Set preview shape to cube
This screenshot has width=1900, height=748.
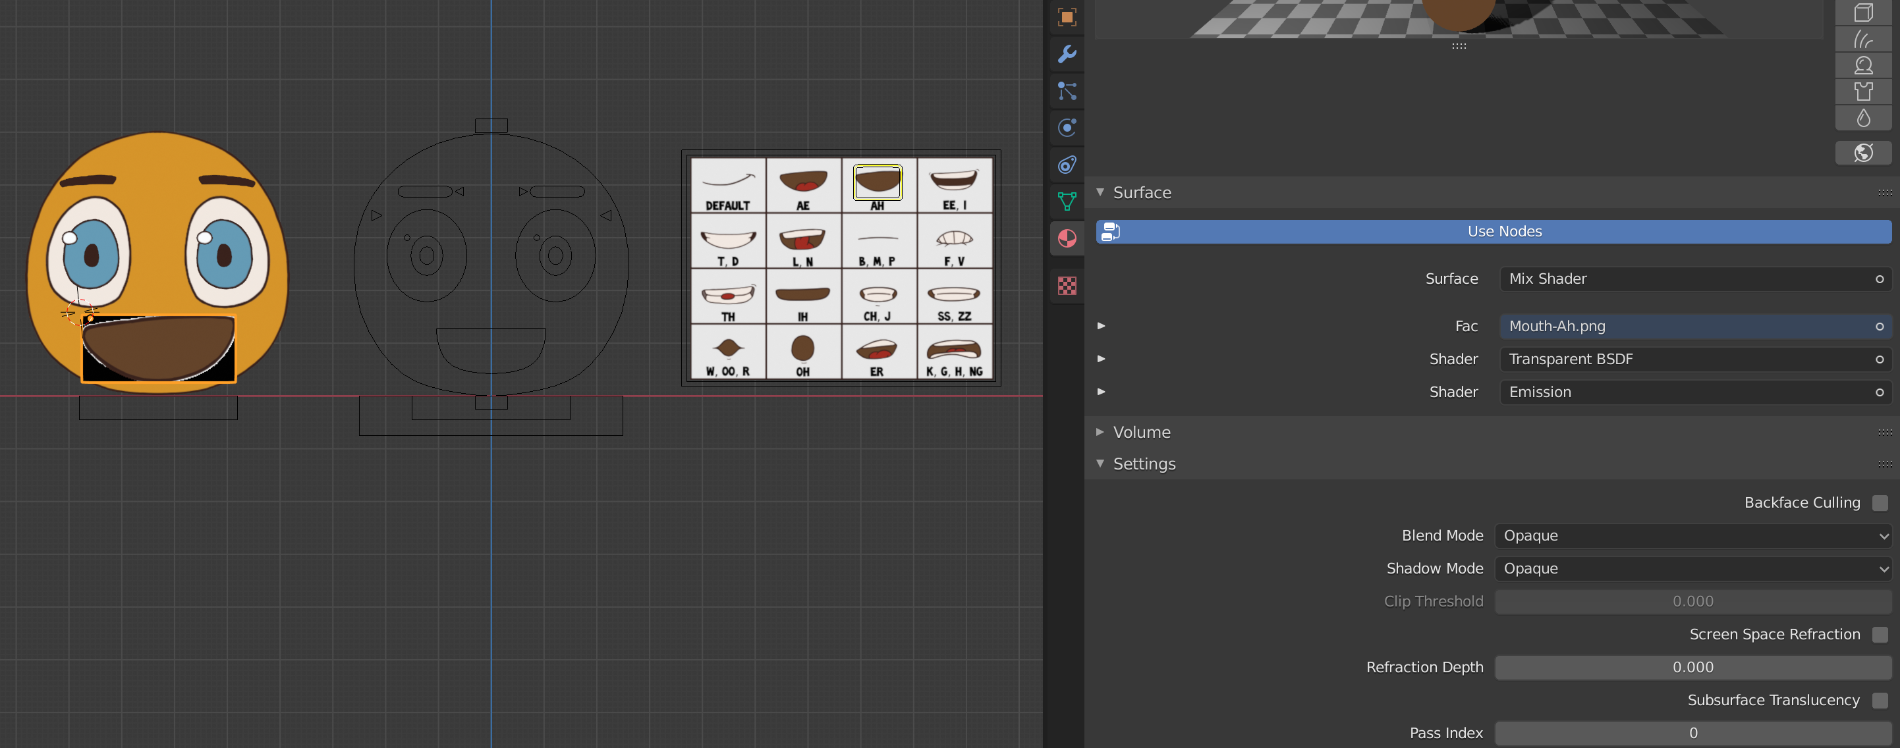point(1863,13)
